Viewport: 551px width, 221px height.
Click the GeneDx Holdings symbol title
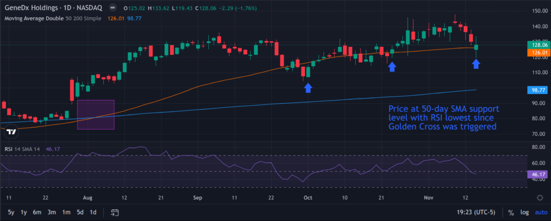(33, 9)
